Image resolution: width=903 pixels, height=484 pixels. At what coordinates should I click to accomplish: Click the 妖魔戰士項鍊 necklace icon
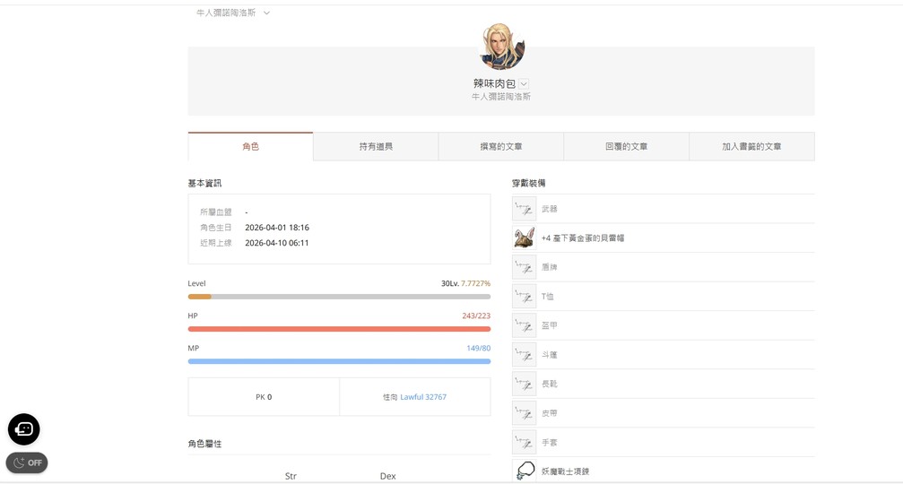click(524, 471)
